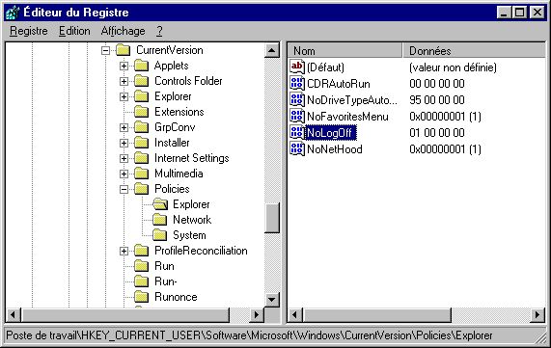
Task: Expand the Controls Folder key
Action: 124,82
